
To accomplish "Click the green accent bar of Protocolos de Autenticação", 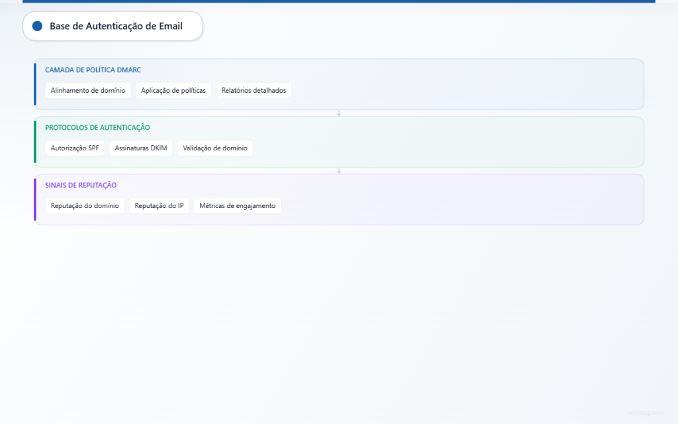I will click(x=35, y=142).
